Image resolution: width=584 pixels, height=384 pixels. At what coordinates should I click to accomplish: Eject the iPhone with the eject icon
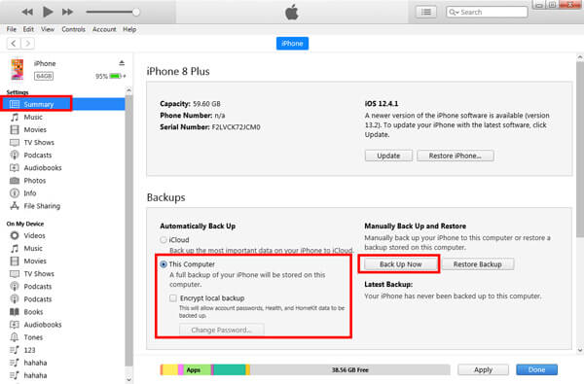pos(122,63)
